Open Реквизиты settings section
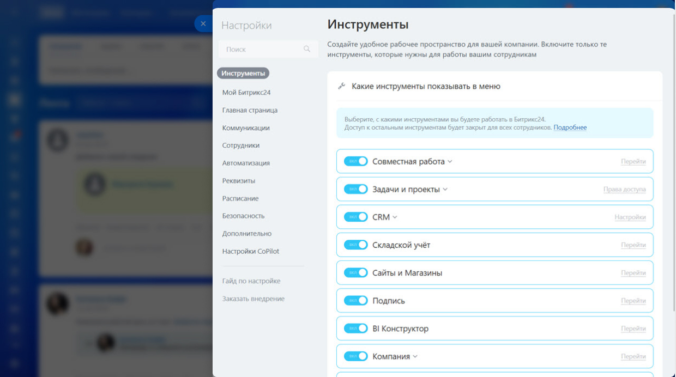676x377 pixels. pyautogui.click(x=239, y=181)
